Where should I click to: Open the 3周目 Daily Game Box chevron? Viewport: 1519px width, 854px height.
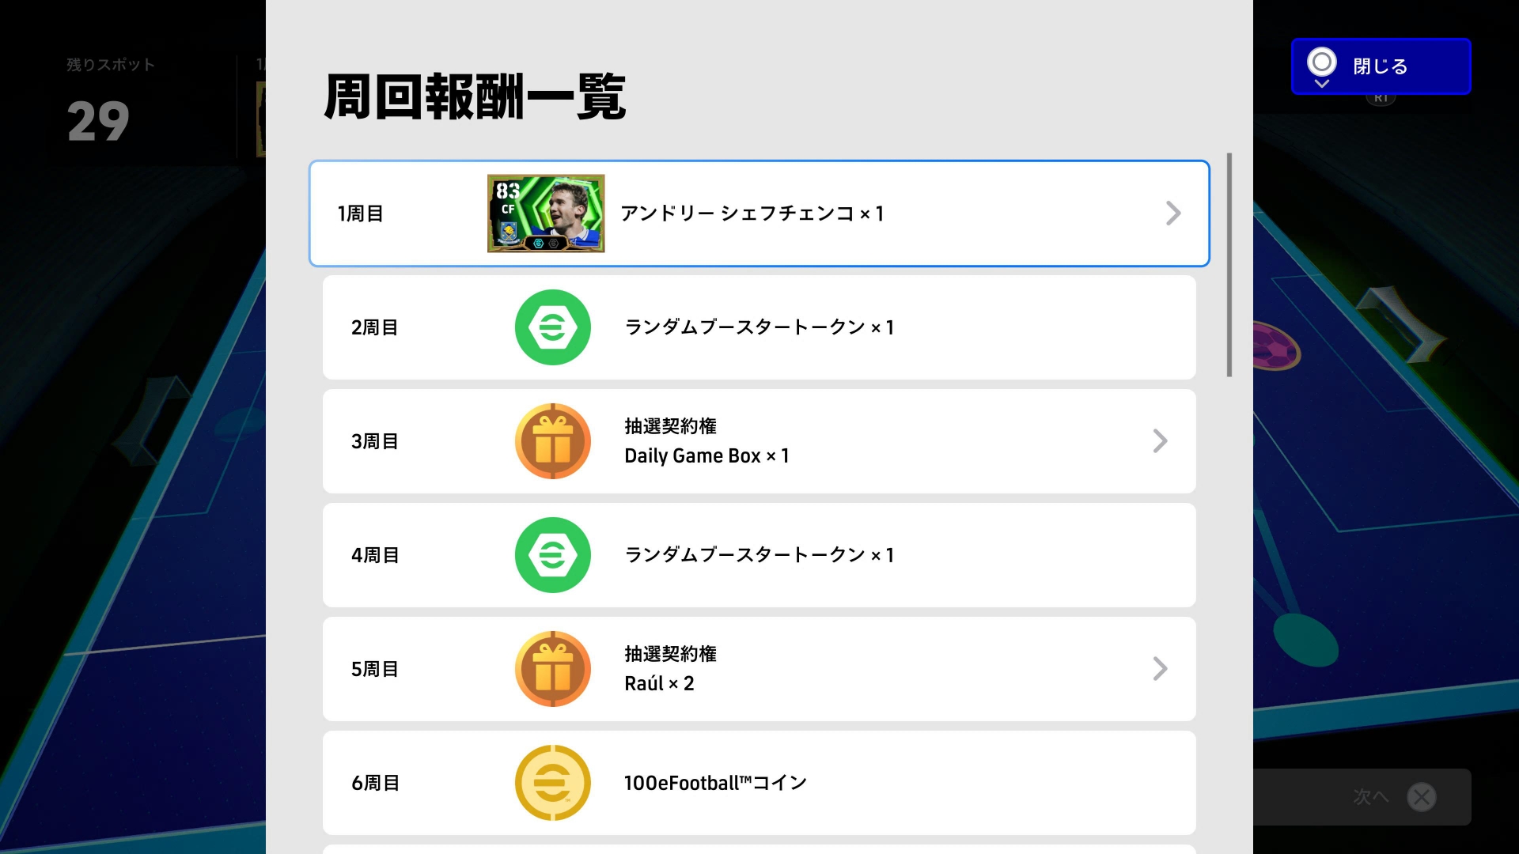point(1160,441)
